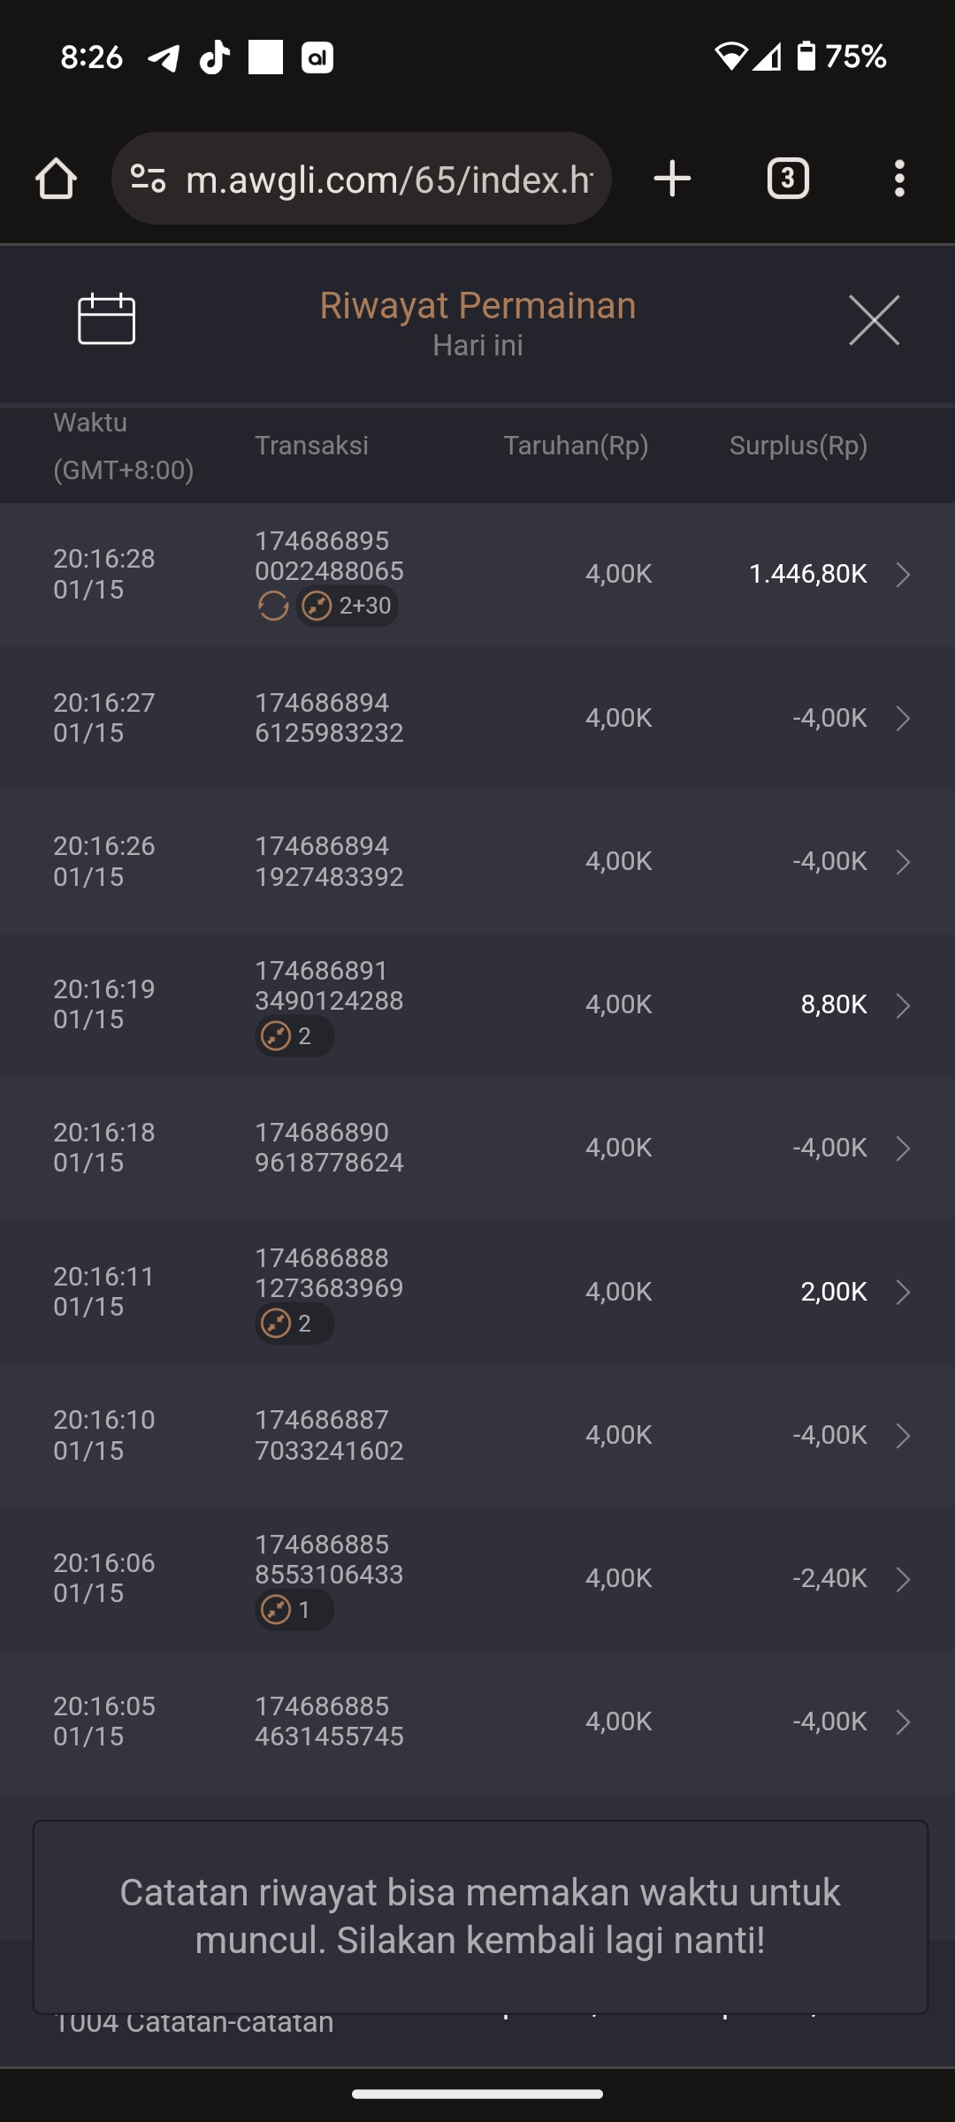Tap the browser home icon

(x=56, y=179)
